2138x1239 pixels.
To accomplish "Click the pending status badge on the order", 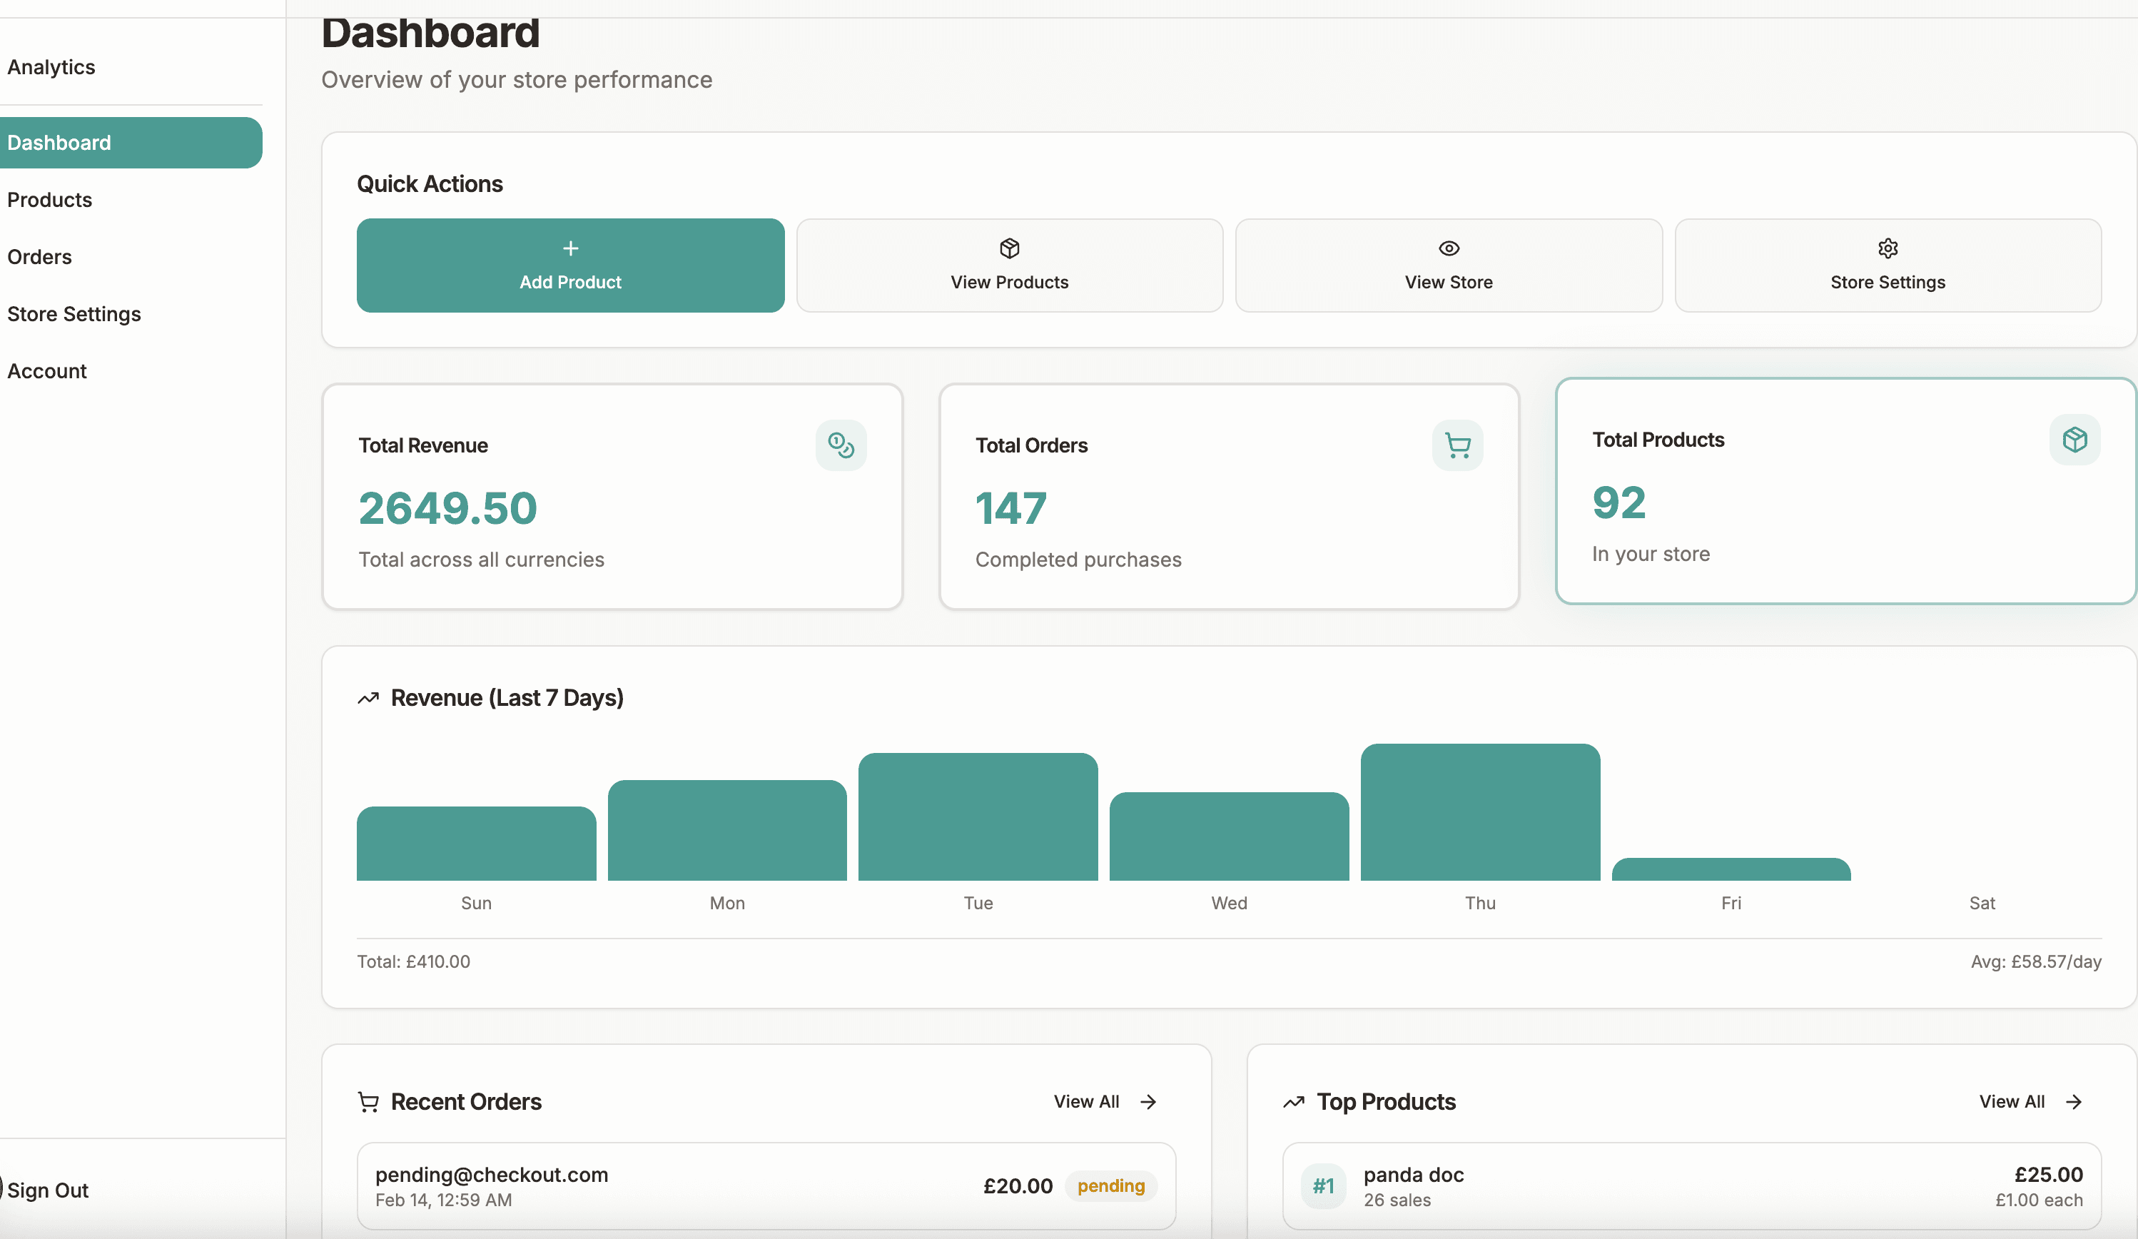I will tap(1111, 1185).
